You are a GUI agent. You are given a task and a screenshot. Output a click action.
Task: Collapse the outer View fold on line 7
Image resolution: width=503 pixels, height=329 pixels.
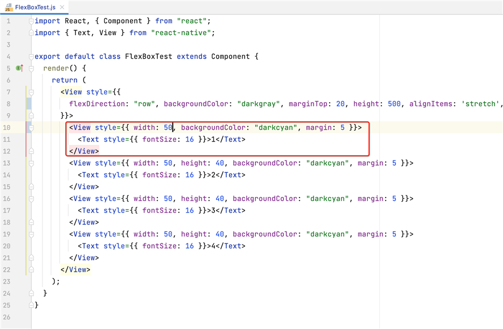point(31,92)
